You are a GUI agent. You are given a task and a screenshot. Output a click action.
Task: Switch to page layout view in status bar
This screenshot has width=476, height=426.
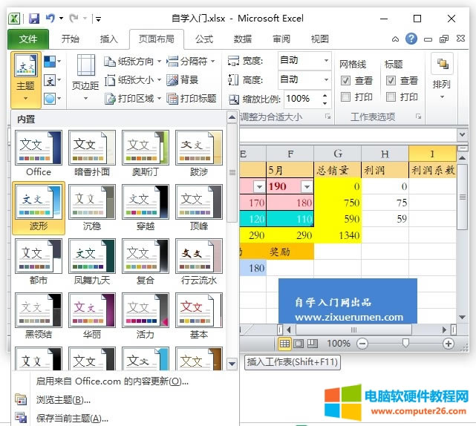298,344
